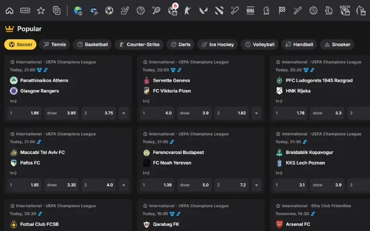
Task: Select the Valorant logo icon
Action: click(203, 11)
